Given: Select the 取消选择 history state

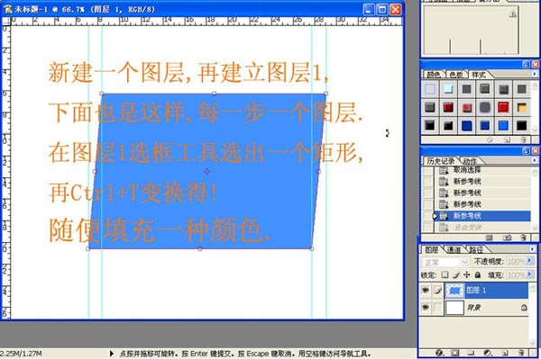Looking at the screenshot, I should pyautogui.click(x=467, y=170).
